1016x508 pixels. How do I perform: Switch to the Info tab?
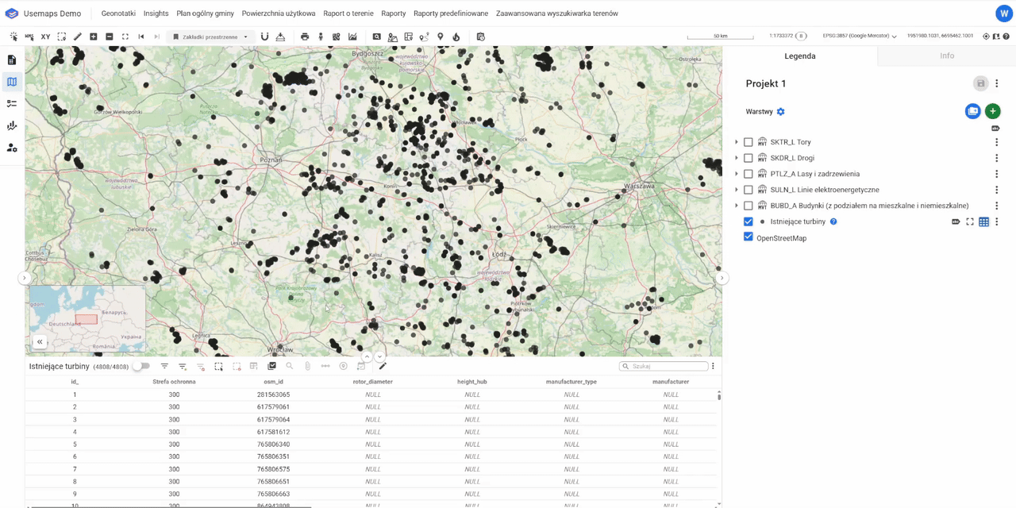tap(946, 56)
